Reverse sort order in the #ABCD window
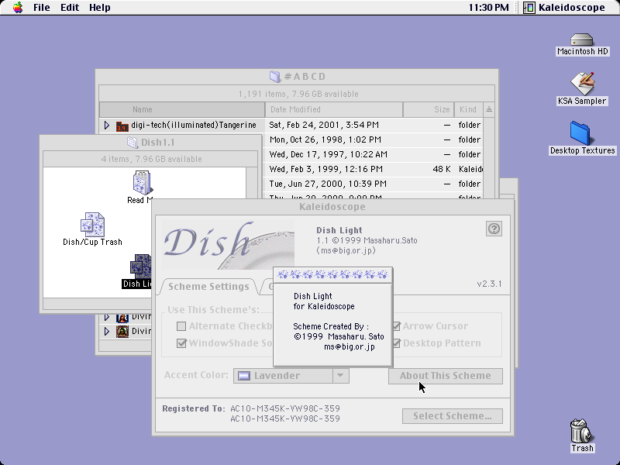620x465 pixels. [x=489, y=109]
